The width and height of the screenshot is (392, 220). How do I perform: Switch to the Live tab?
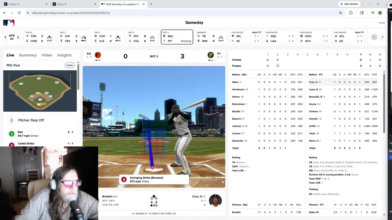pyautogui.click(x=10, y=55)
